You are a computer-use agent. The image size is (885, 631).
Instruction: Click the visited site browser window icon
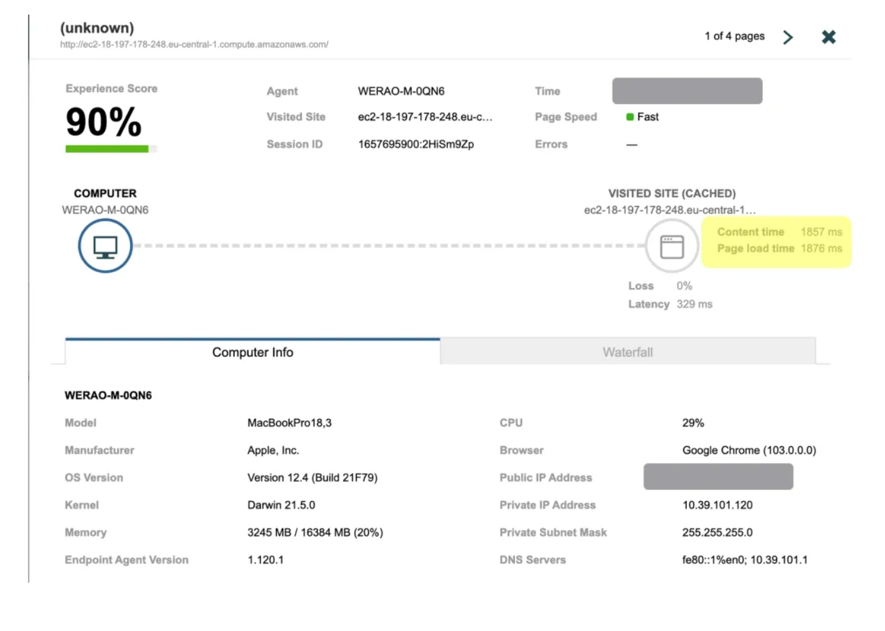(x=671, y=246)
